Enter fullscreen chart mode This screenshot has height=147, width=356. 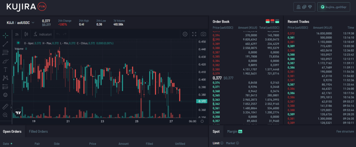[194, 34]
